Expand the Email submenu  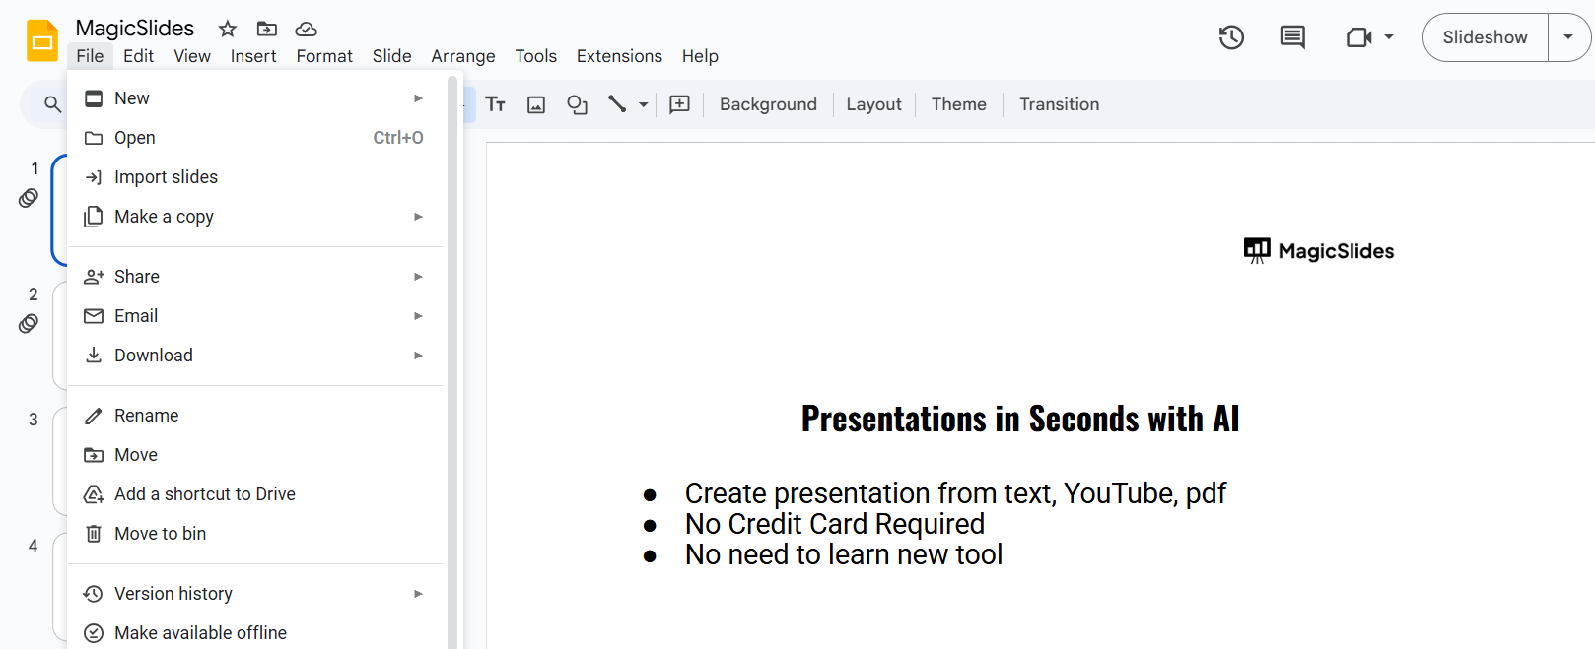(418, 316)
